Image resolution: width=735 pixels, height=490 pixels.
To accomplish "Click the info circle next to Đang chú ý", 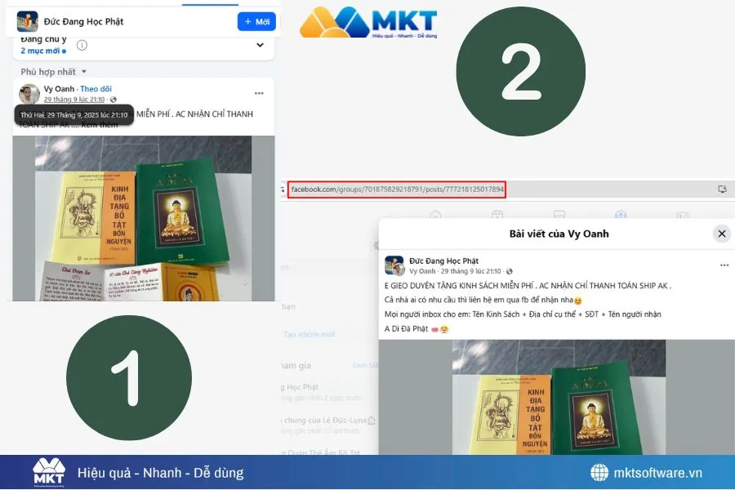I will point(82,45).
